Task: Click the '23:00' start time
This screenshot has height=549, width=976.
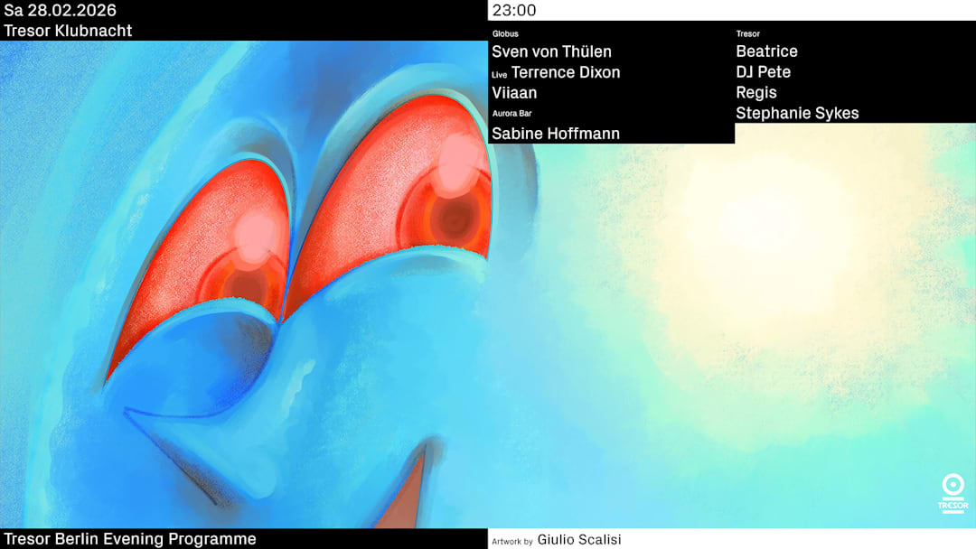Action: point(514,10)
